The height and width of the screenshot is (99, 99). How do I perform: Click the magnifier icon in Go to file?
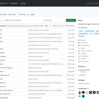(45, 20)
